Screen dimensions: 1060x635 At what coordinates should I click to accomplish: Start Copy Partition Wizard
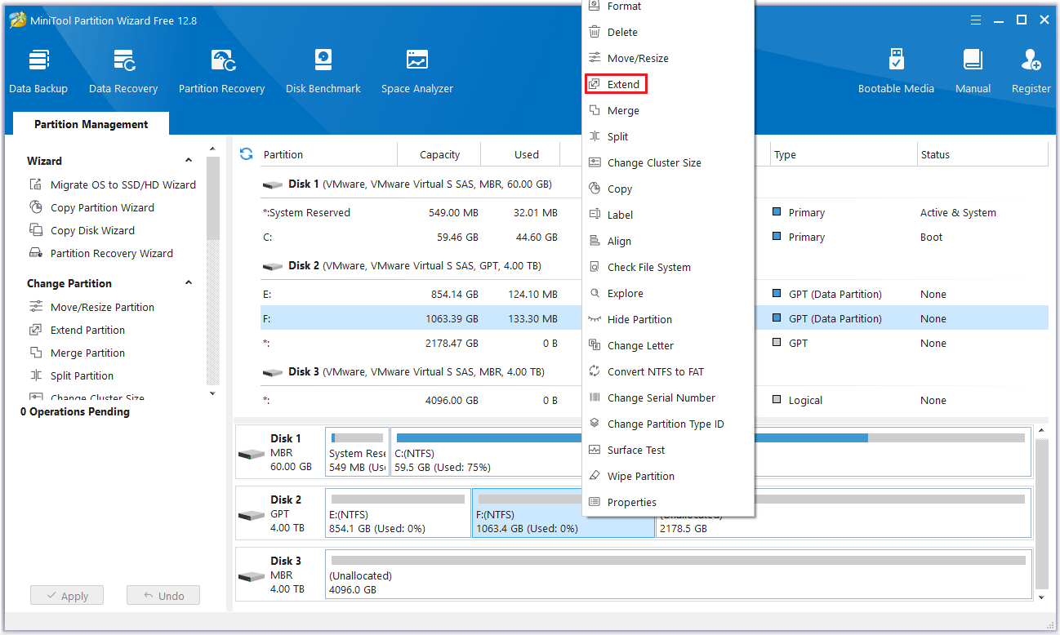91,207
